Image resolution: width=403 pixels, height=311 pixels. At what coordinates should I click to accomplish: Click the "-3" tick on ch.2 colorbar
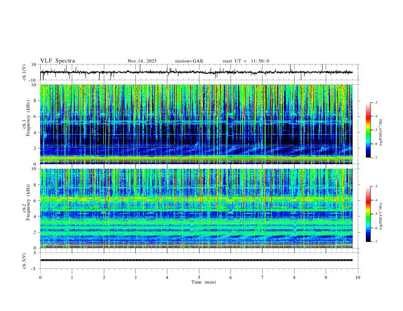pos(375,186)
